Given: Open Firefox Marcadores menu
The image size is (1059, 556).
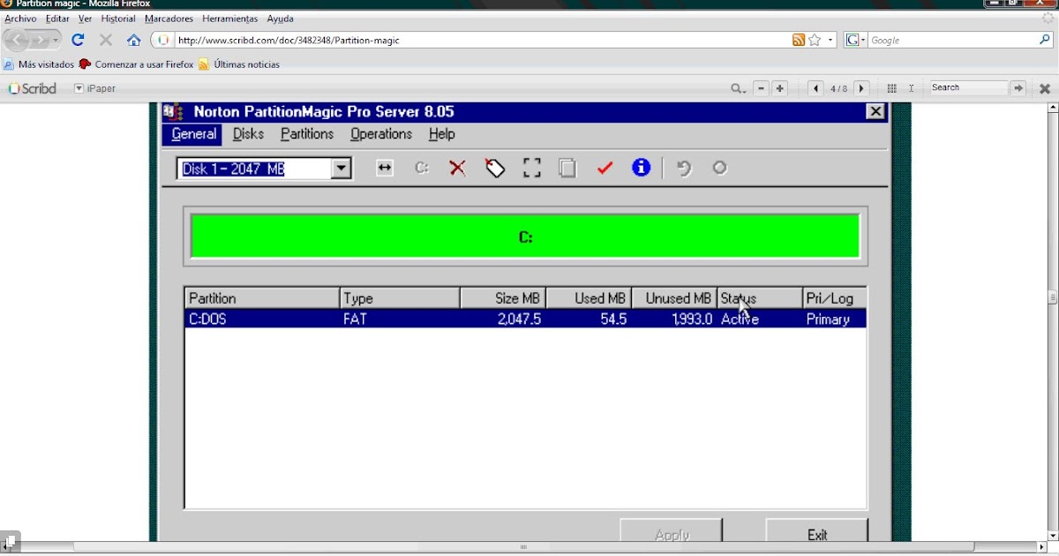Looking at the screenshot, I should click(169, 19).
